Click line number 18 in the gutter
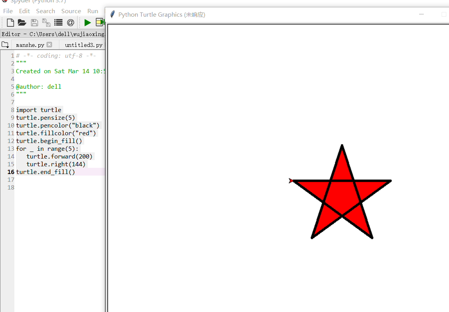 pyautogui.click(x=11, y=187)
